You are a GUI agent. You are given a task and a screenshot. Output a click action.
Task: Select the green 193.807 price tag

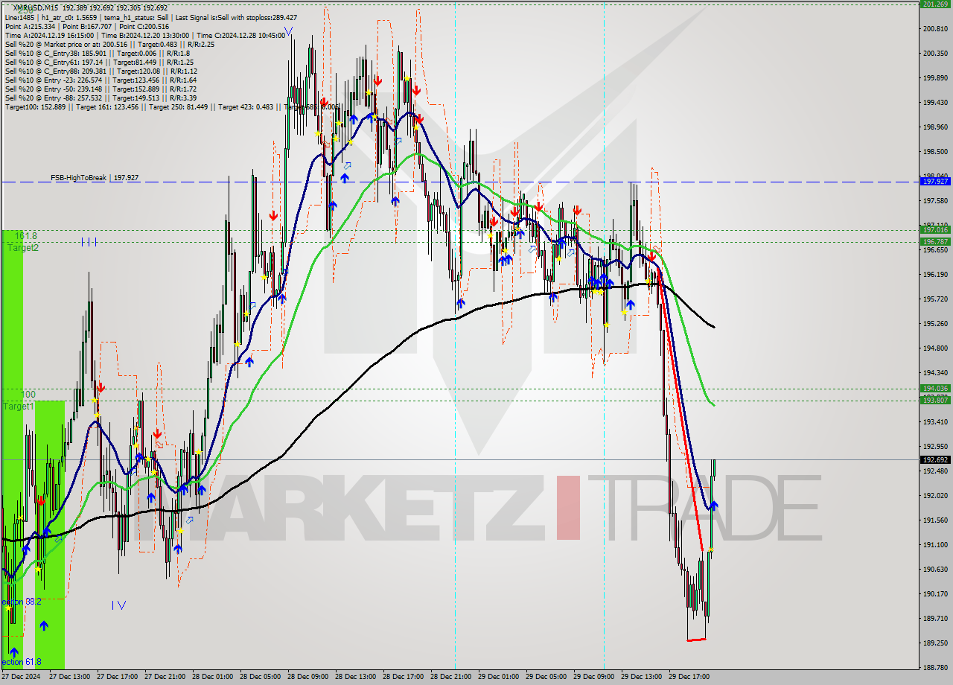(935, 401)
